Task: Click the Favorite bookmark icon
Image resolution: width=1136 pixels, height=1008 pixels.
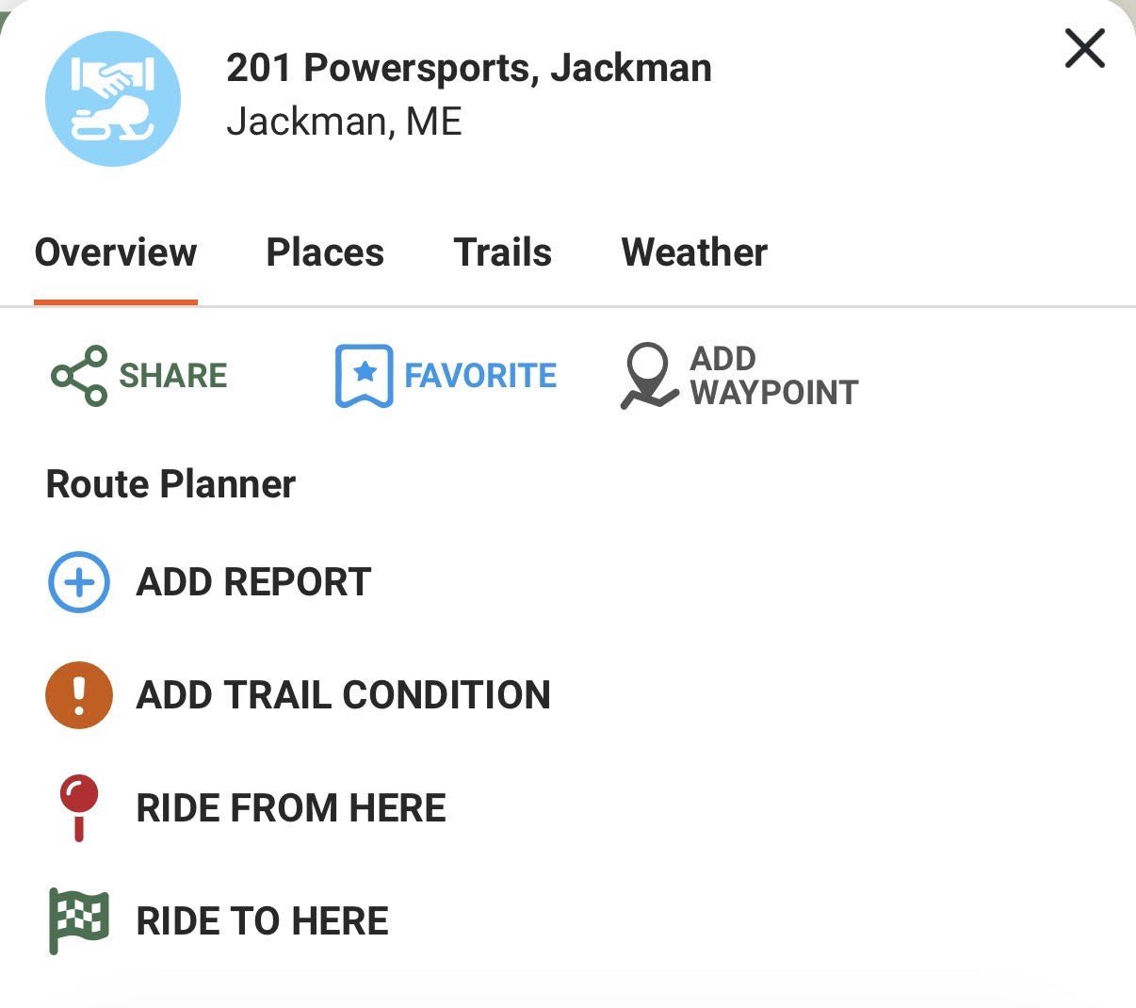Action: click(363, 375)
